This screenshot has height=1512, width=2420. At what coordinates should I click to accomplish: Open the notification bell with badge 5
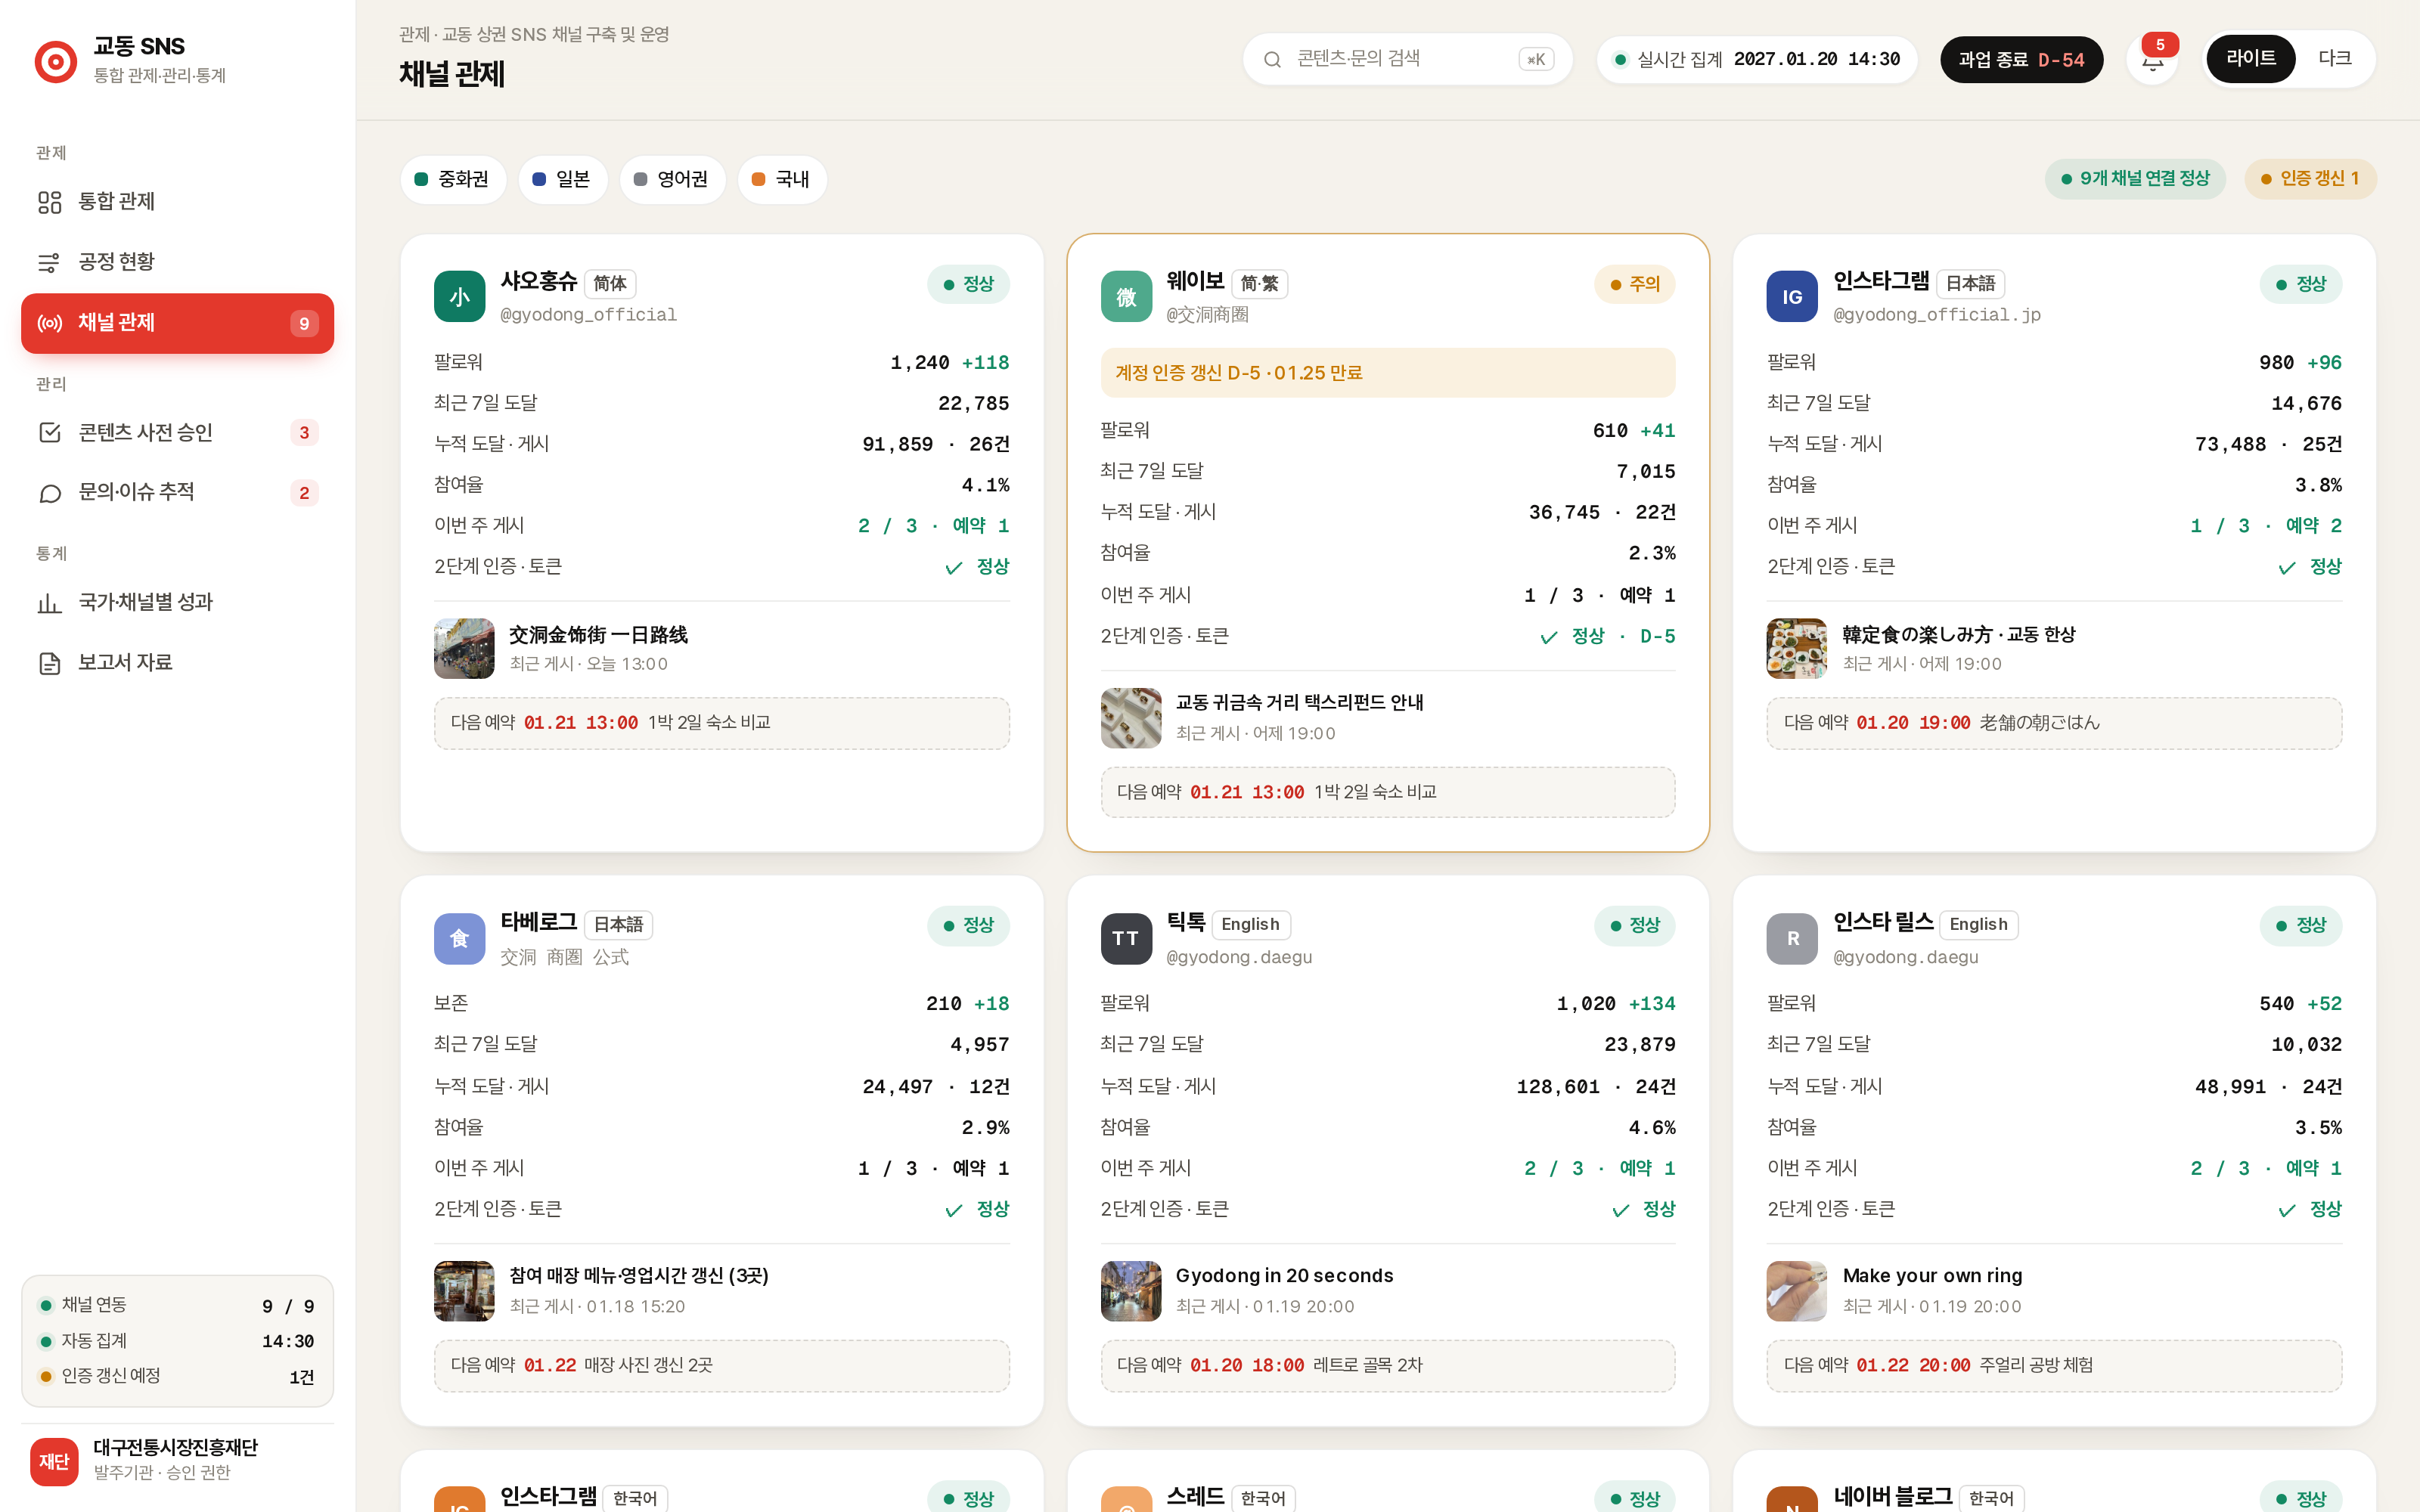2152,60
